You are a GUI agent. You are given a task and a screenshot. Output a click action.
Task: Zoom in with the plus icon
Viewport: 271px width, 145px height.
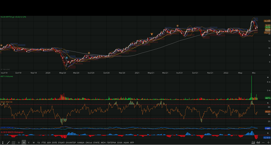click(268, 143)
